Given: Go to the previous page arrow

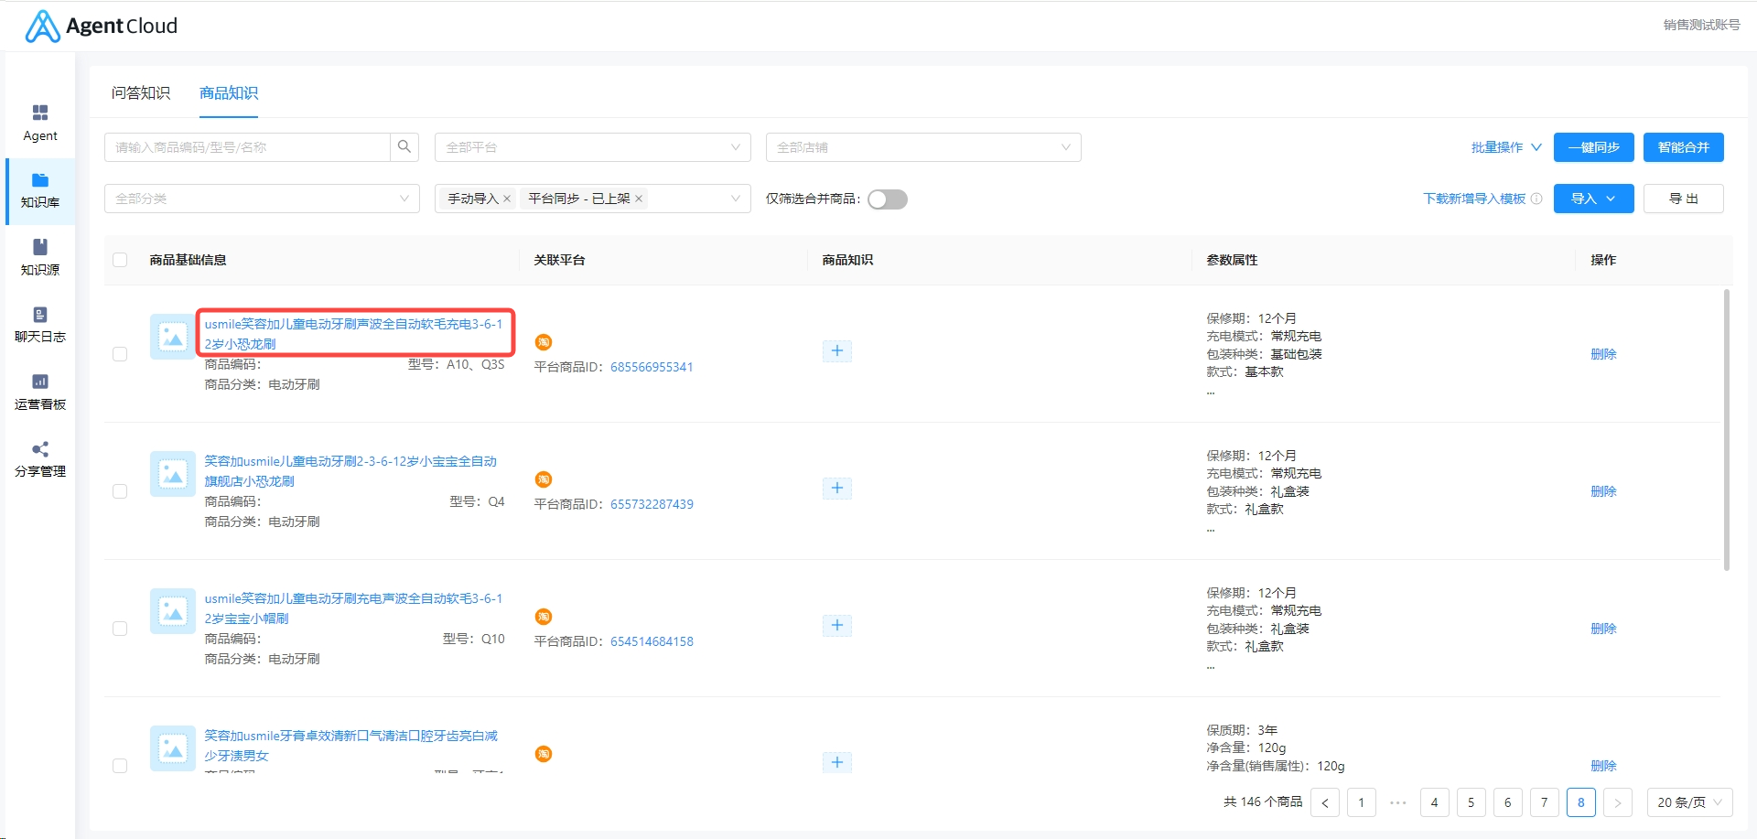Looking at the screenshot, I should tap(1324, 802).
